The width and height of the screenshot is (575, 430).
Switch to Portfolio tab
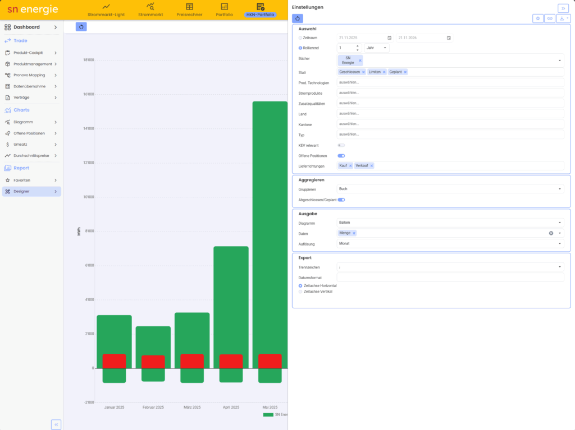click(224, 10)
